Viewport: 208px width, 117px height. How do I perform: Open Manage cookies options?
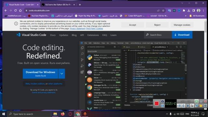(x=182, y=25)
